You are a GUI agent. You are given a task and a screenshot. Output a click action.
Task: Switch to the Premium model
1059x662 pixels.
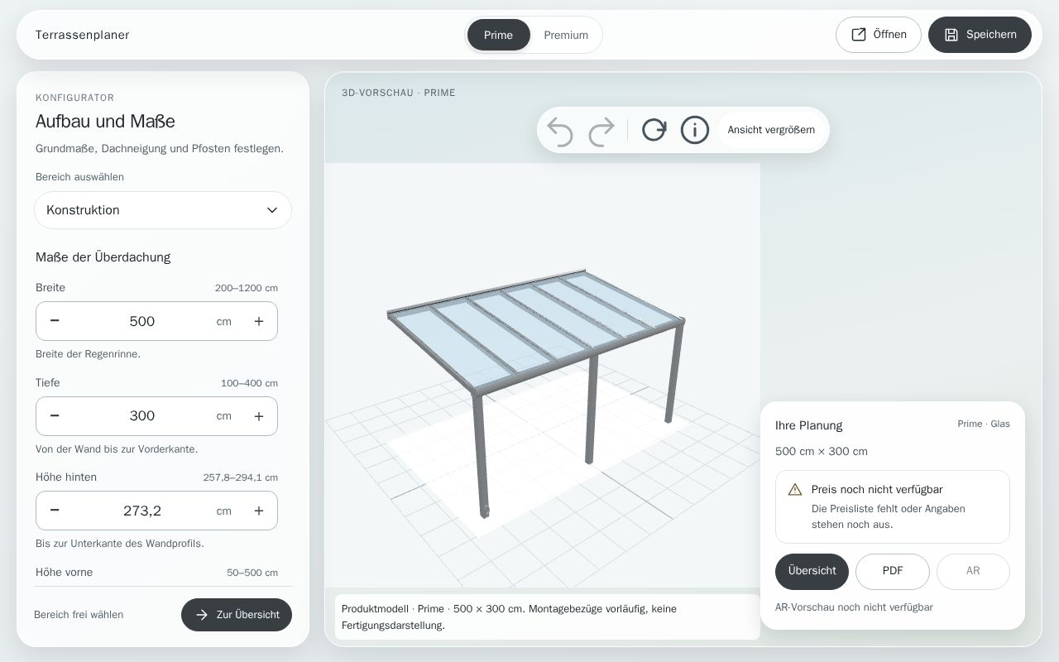pos(566,35)
